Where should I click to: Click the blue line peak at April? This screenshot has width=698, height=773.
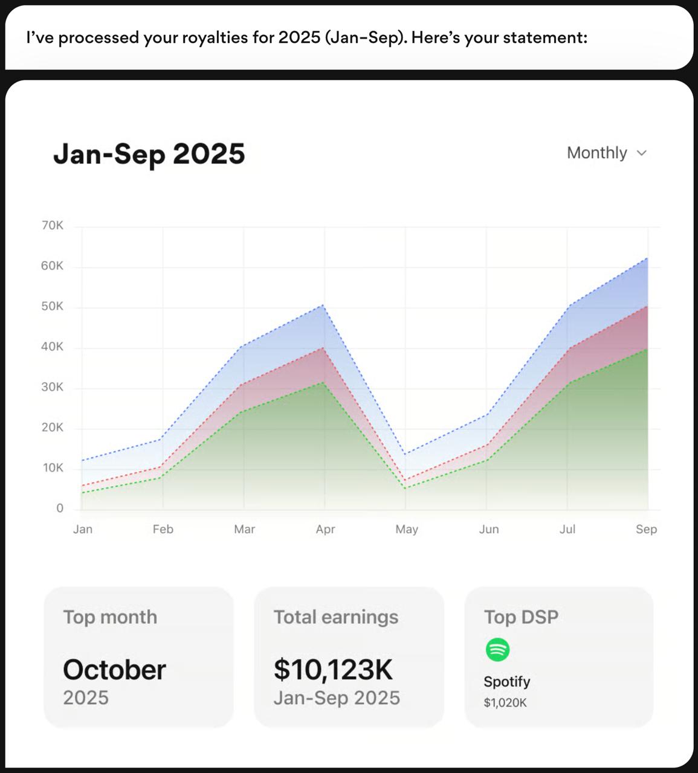(x=325, y=306)
